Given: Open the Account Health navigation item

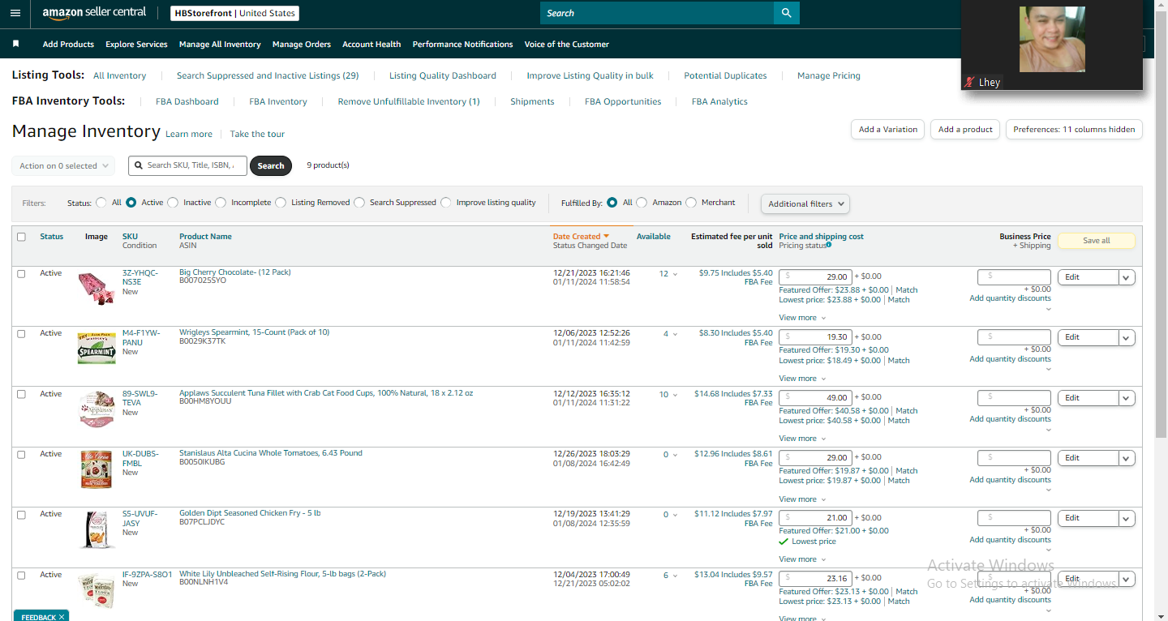Looking at the screenshot, I should [371, 44].
